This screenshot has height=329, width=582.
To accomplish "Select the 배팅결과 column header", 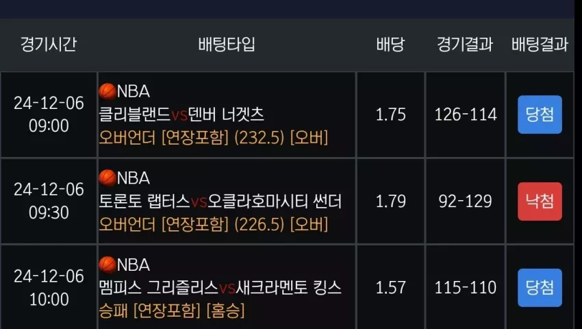I will [540, 45].
